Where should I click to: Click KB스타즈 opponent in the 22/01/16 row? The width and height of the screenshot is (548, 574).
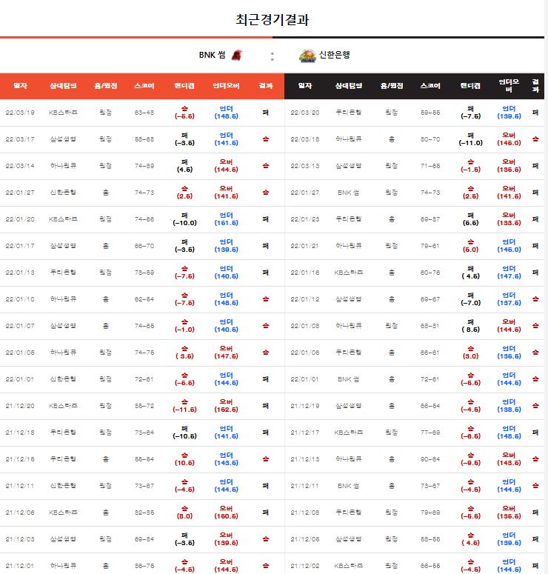tap(349, 273)
